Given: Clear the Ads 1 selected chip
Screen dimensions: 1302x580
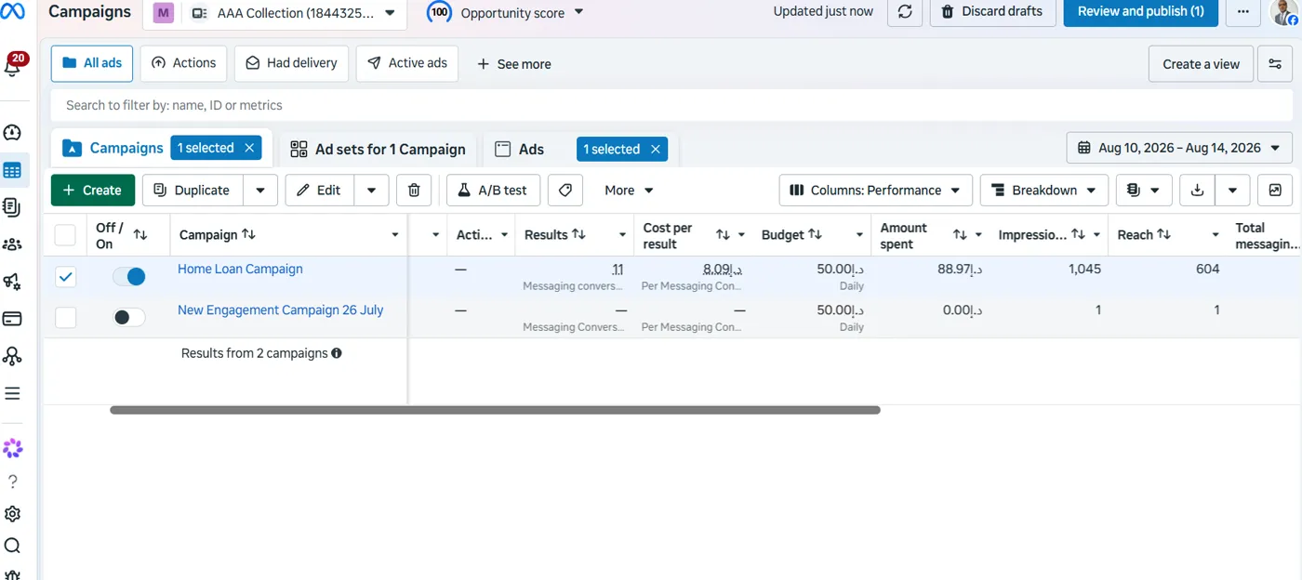Looking at the screenshot, I should tap(656, 149).
